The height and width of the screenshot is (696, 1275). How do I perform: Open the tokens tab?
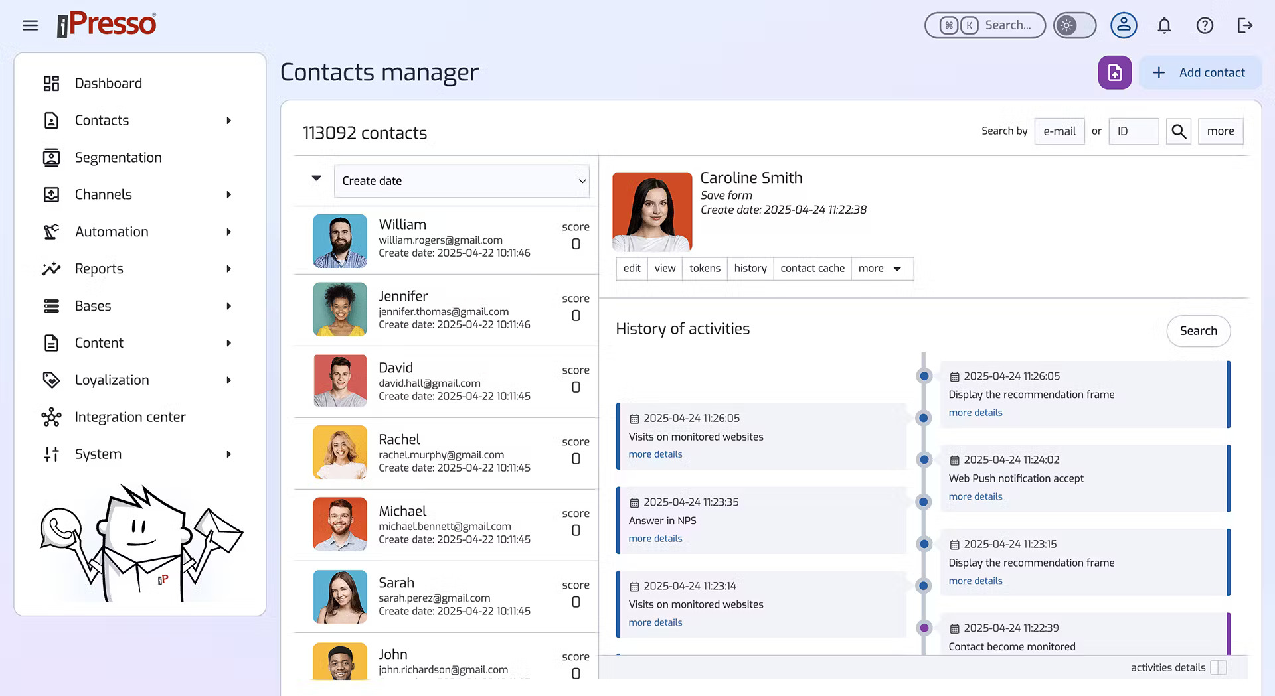(x=705, y=269)
